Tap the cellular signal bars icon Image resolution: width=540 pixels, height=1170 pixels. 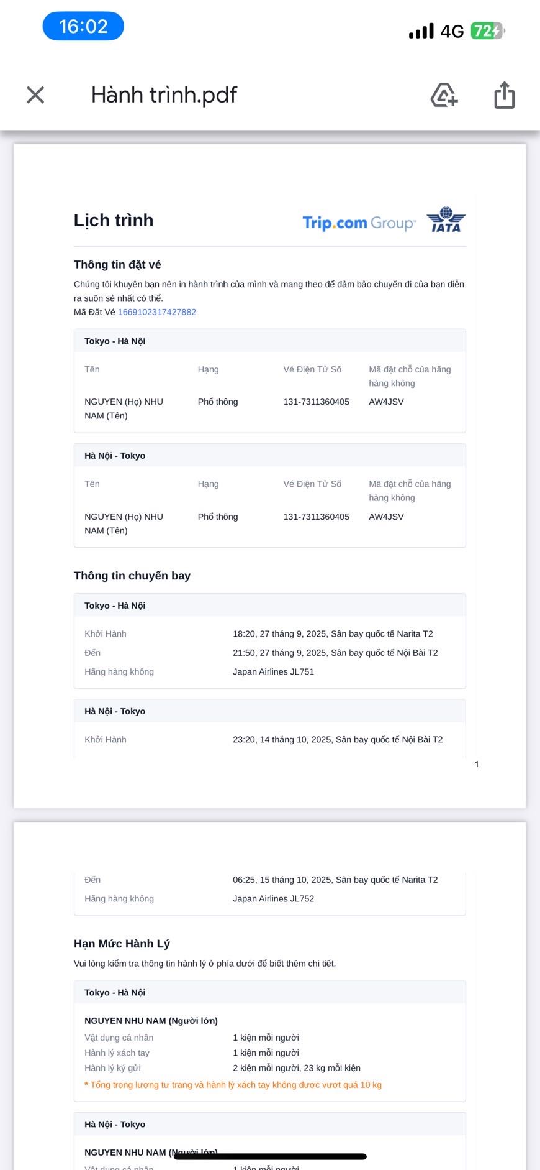421,31
